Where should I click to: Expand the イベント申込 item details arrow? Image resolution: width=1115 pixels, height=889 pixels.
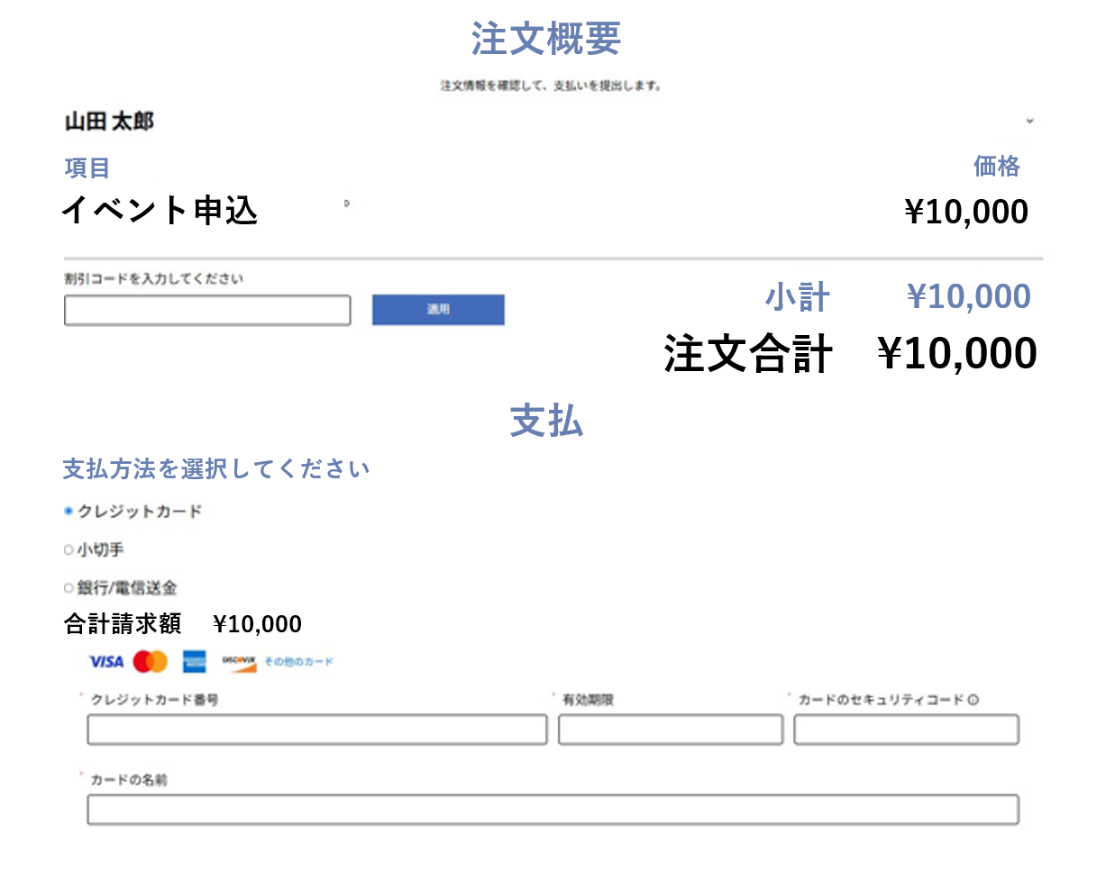pos(347,204)
